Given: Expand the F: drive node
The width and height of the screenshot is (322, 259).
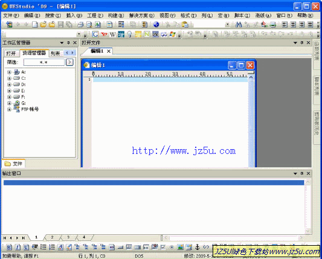Looking at the screenshot, I should 9,97.
